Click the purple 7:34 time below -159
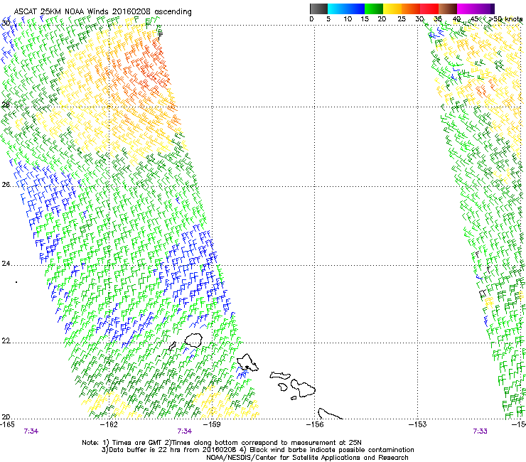 185,431
